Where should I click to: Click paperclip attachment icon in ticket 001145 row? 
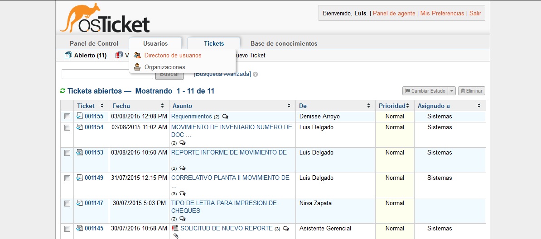click(x=176, y=236)
